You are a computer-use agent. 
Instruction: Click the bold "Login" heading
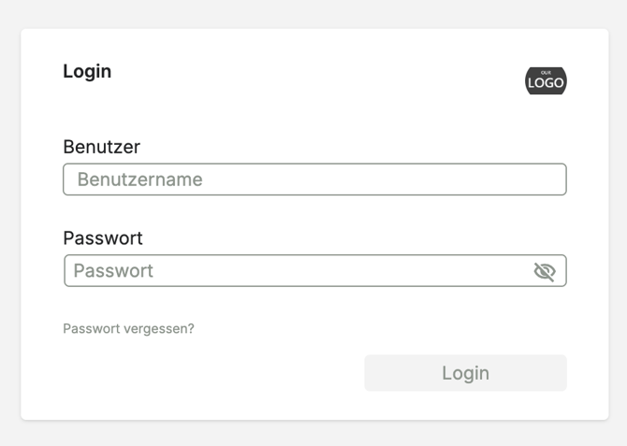tap(87, 71)
